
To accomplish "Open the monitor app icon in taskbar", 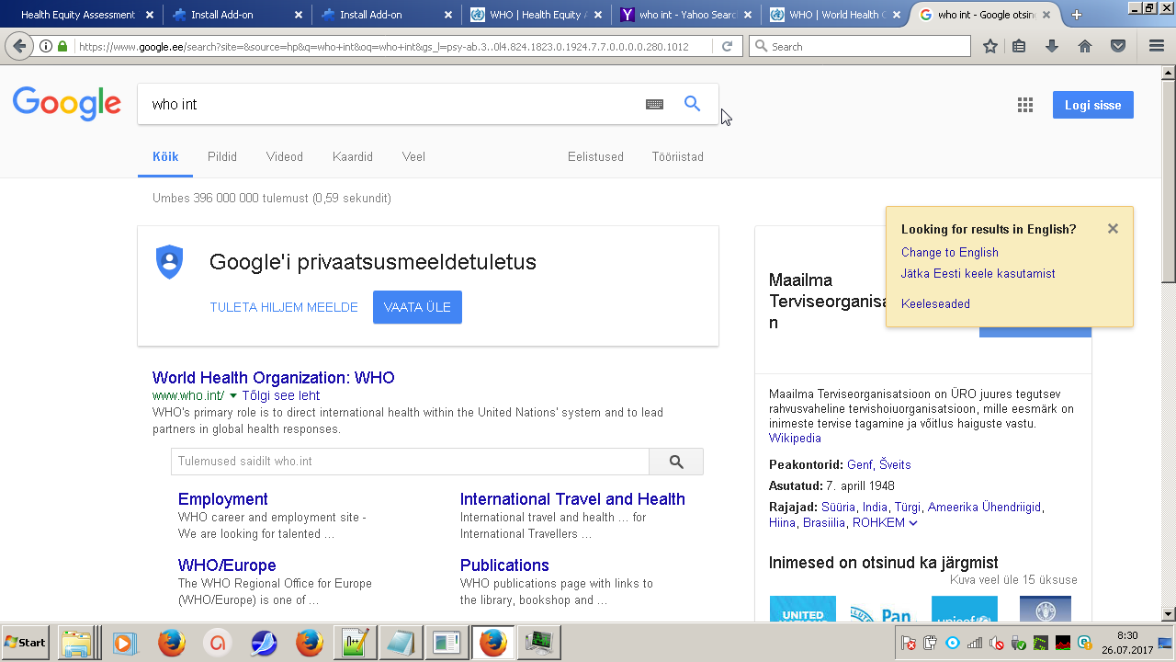I will 539,643.
